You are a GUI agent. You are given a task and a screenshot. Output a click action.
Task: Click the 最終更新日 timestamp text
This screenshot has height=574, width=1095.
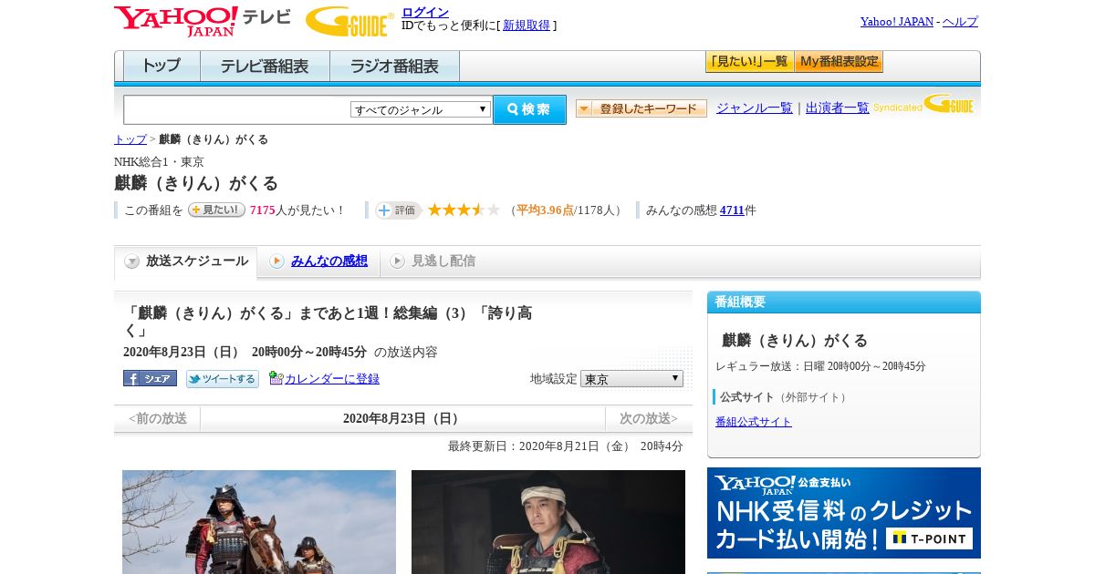click(x=565, y=446)
